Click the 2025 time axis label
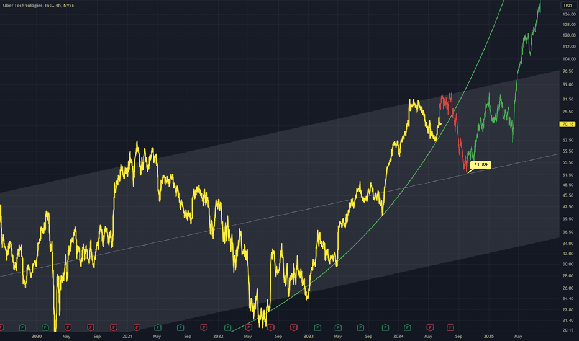The height and width of the screenshot is (341, 579). pyautogui.click(x=488, y=336)
